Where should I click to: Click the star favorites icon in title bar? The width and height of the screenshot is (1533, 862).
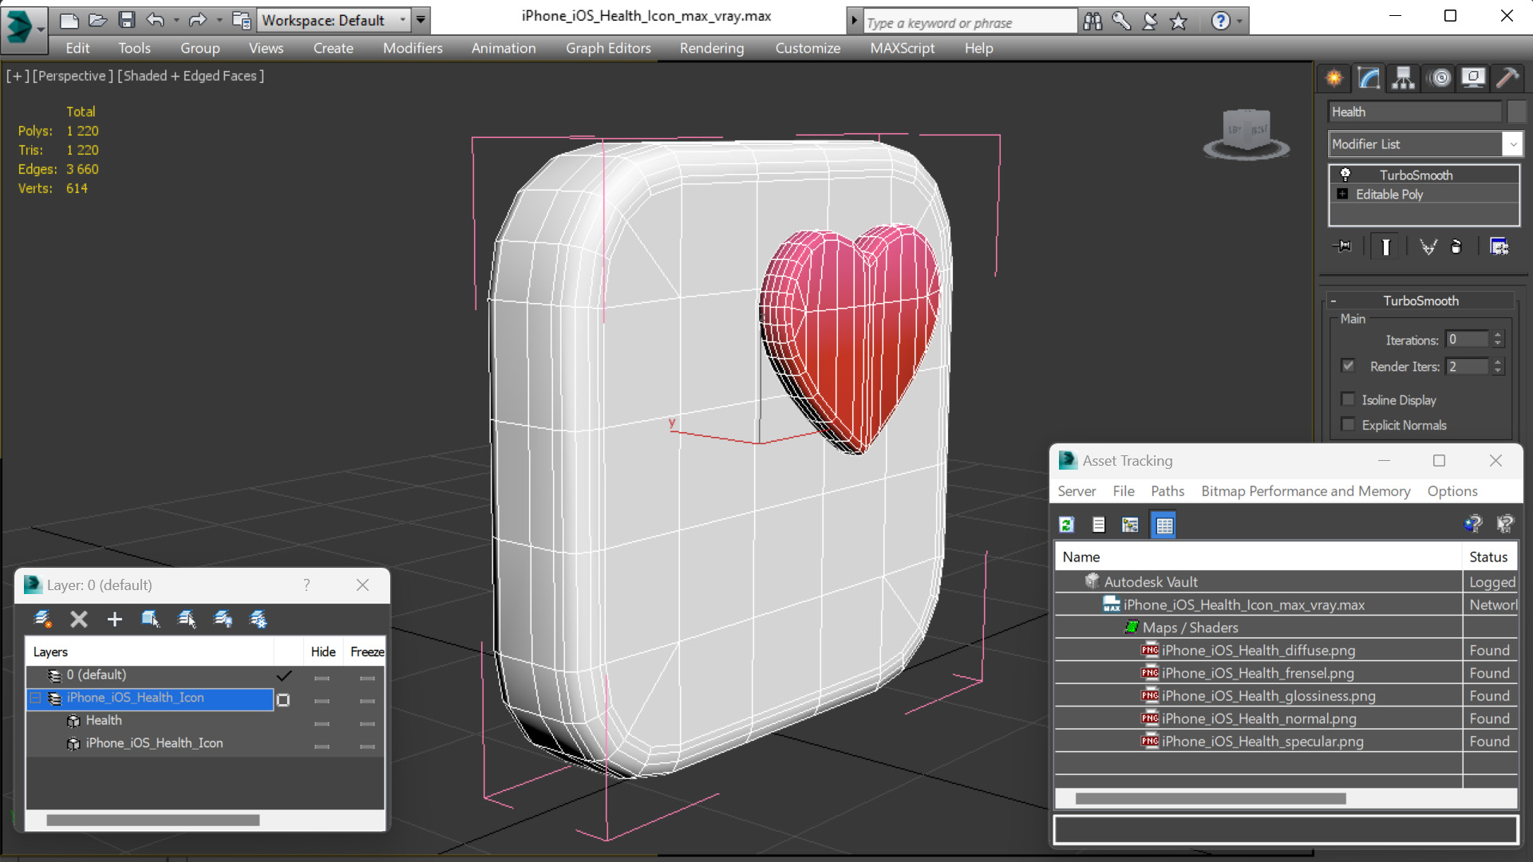coord(1178,22)
